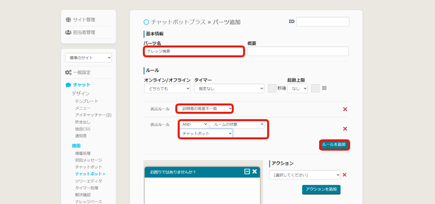
Task: Open the AND condition dropdown
Action: pos(194,124)
